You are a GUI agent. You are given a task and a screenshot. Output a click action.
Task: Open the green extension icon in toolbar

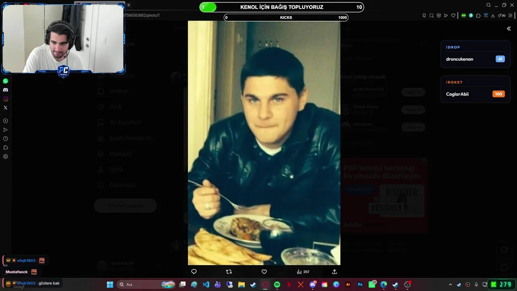pyautogui.click(x=464, y=15)
